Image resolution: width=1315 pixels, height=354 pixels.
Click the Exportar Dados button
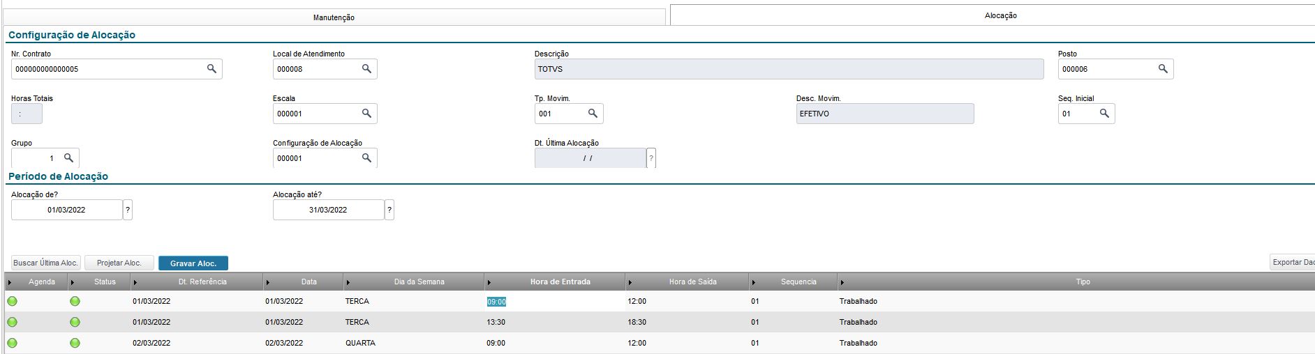point(1293,262)
